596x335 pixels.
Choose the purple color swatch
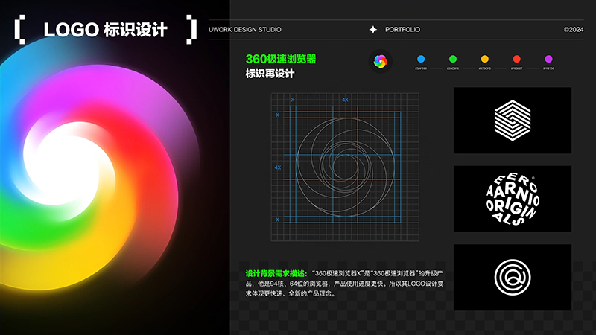tap(548, 59)
